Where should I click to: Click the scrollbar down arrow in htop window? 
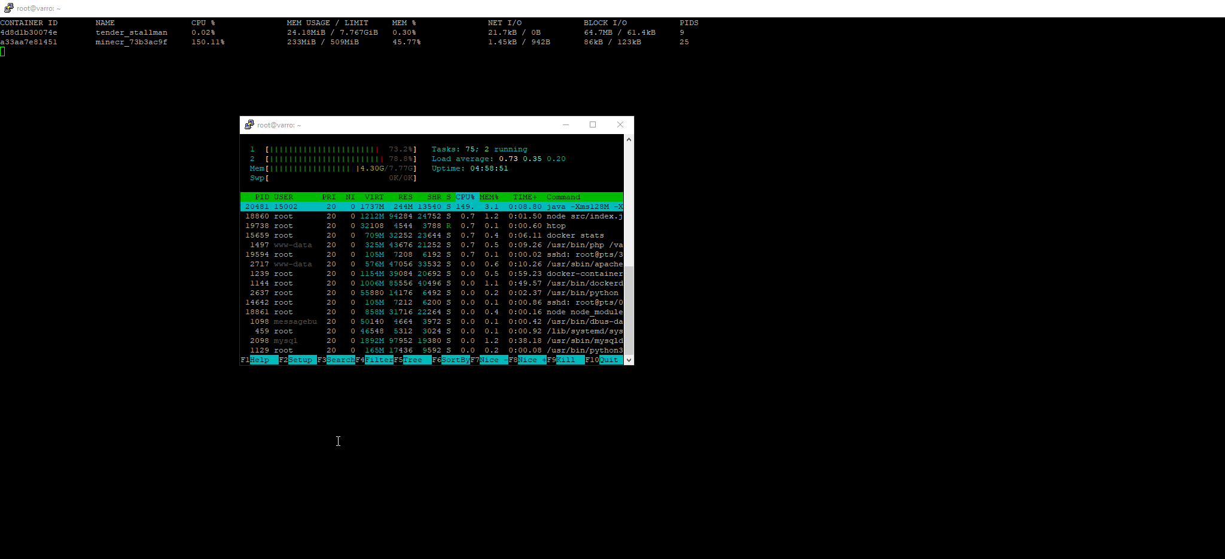point(629,360)
